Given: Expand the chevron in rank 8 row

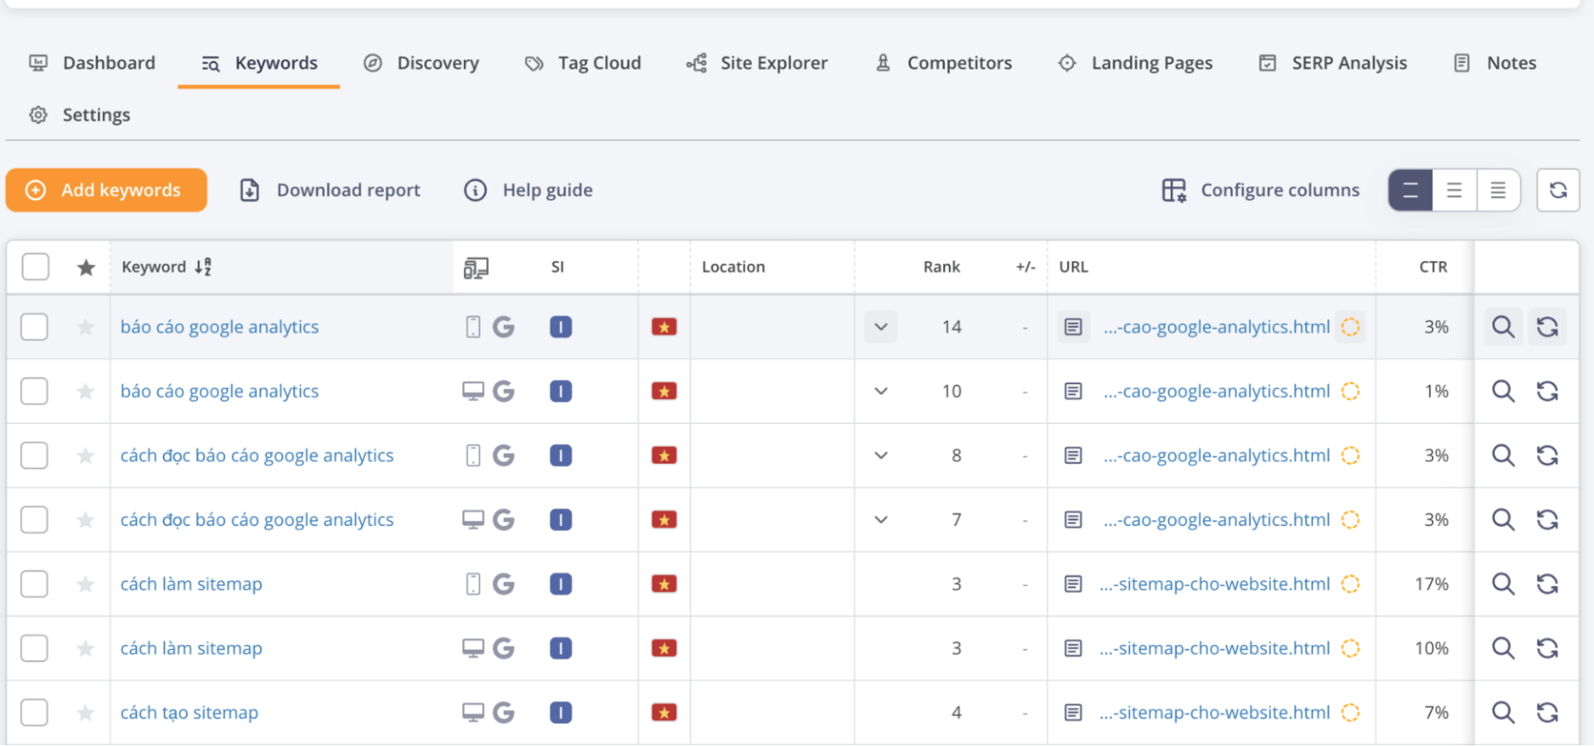Looking at the screenshot, I should [881, 456].
